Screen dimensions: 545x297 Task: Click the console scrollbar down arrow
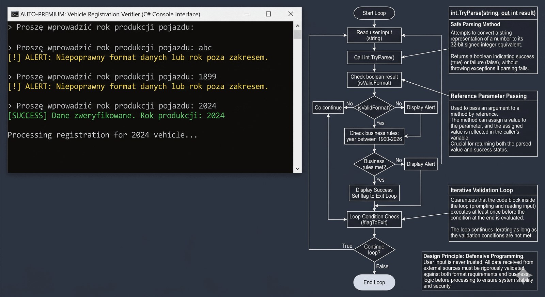[x=297, y=168]
